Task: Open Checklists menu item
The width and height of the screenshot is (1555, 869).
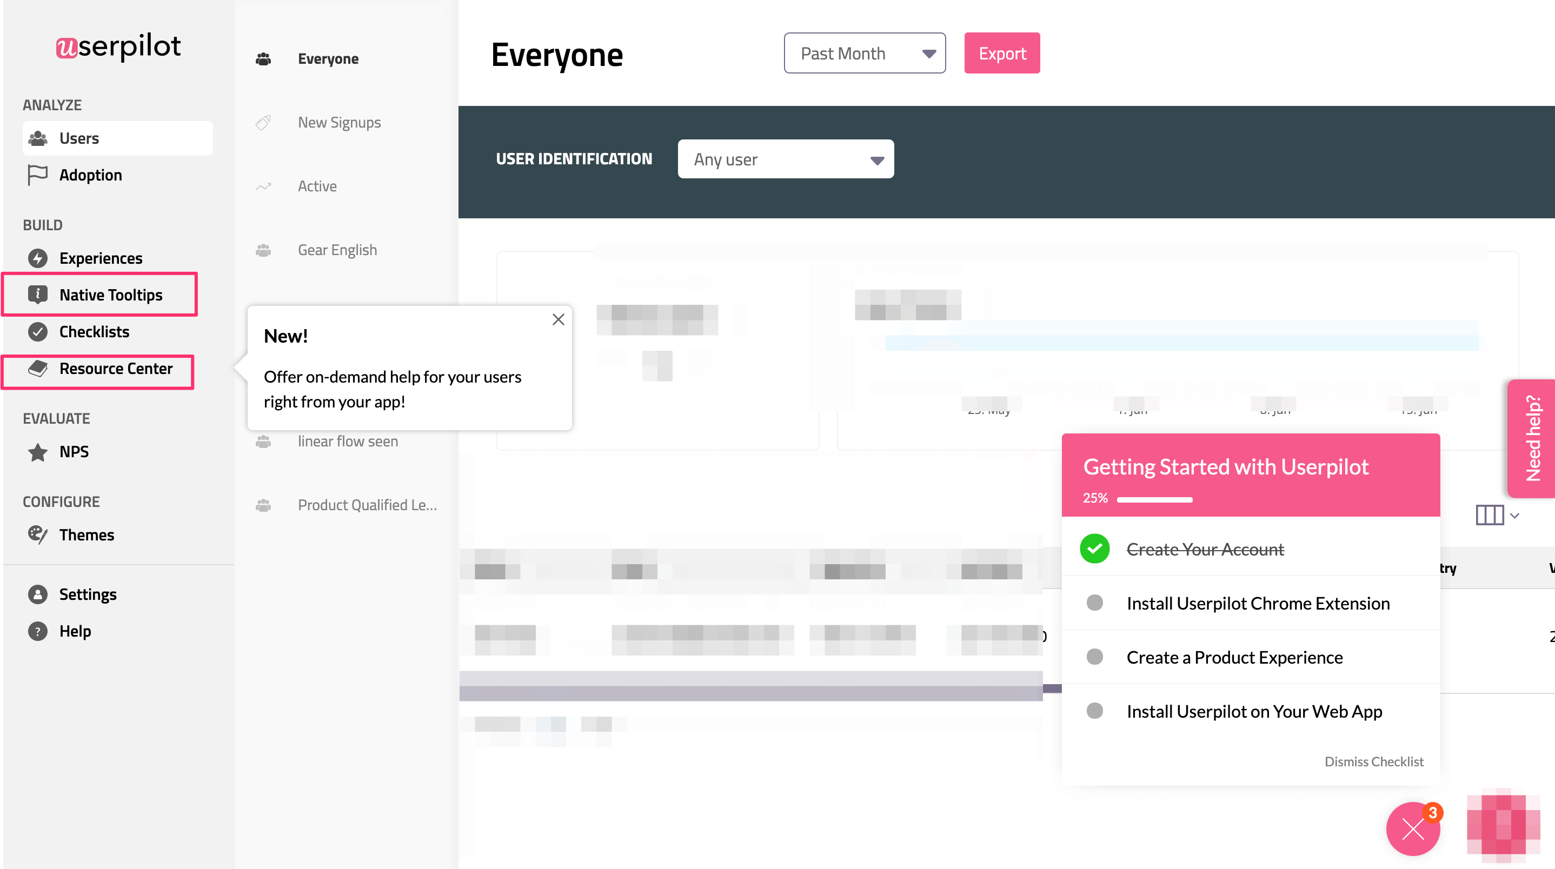Action: (x=94, y=331)
